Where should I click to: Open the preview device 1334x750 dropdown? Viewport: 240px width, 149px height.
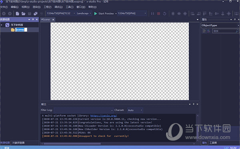[145, 14]
